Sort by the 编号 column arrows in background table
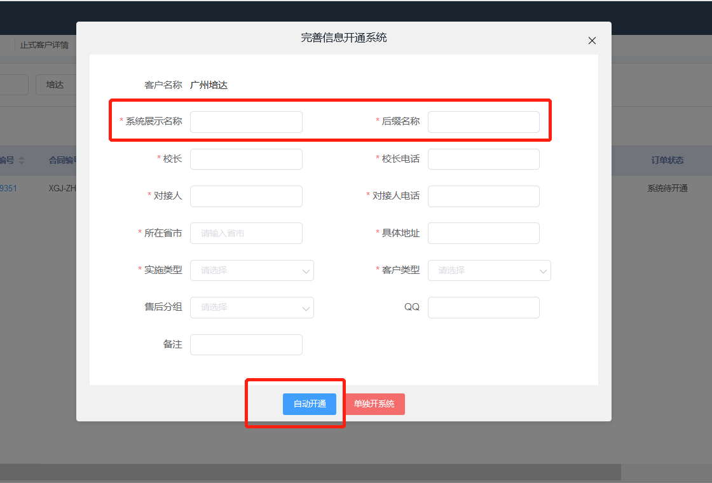Screen dimensions: 712x483 pyautogui.click(x=22, y=160)
